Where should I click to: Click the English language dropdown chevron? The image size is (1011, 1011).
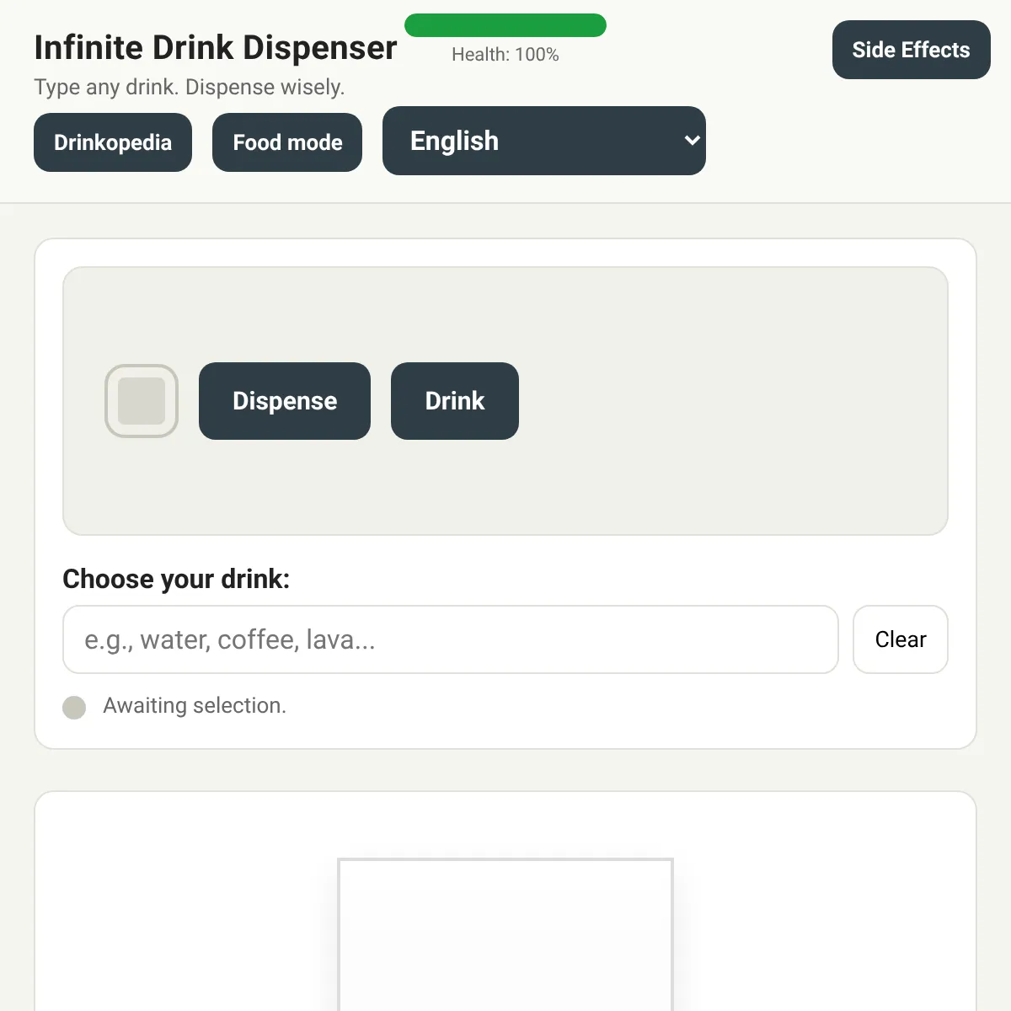point(692,141)
